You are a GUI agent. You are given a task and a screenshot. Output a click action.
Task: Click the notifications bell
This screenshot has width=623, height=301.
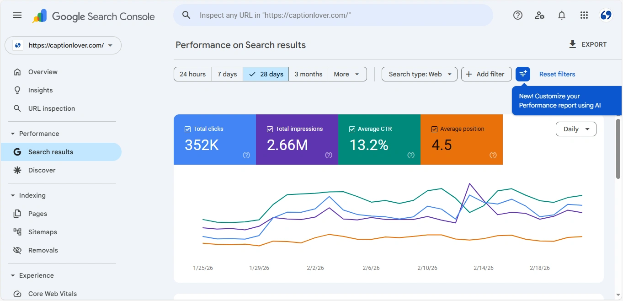point(562,15)
